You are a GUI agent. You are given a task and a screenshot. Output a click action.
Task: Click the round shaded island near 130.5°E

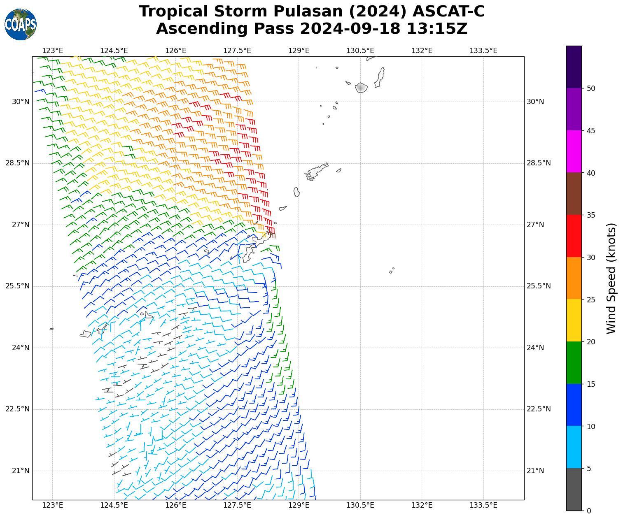pos(361,88)
